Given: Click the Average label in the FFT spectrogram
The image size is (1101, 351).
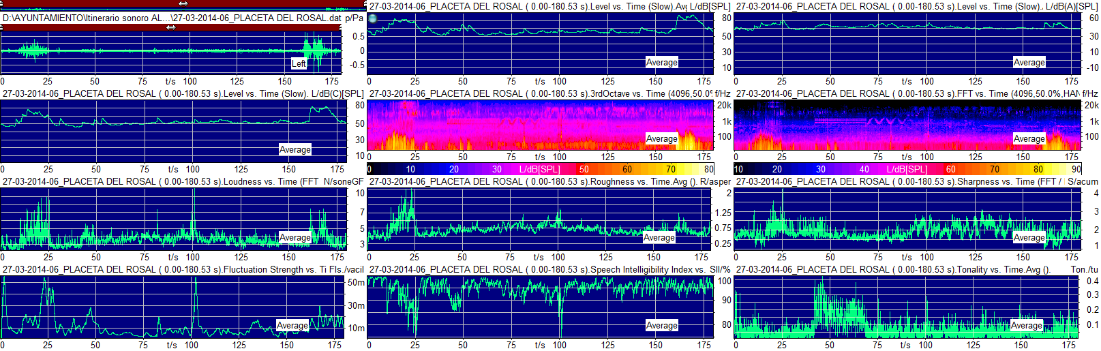Looking at the screenshot, I should tap(1029, 138).
